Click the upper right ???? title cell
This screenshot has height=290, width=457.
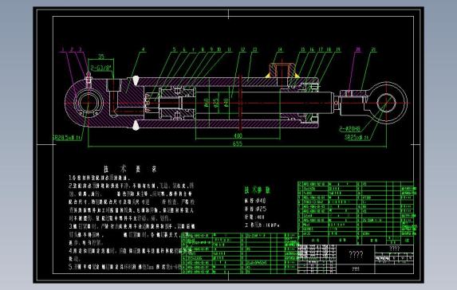(x=394, y=249)
